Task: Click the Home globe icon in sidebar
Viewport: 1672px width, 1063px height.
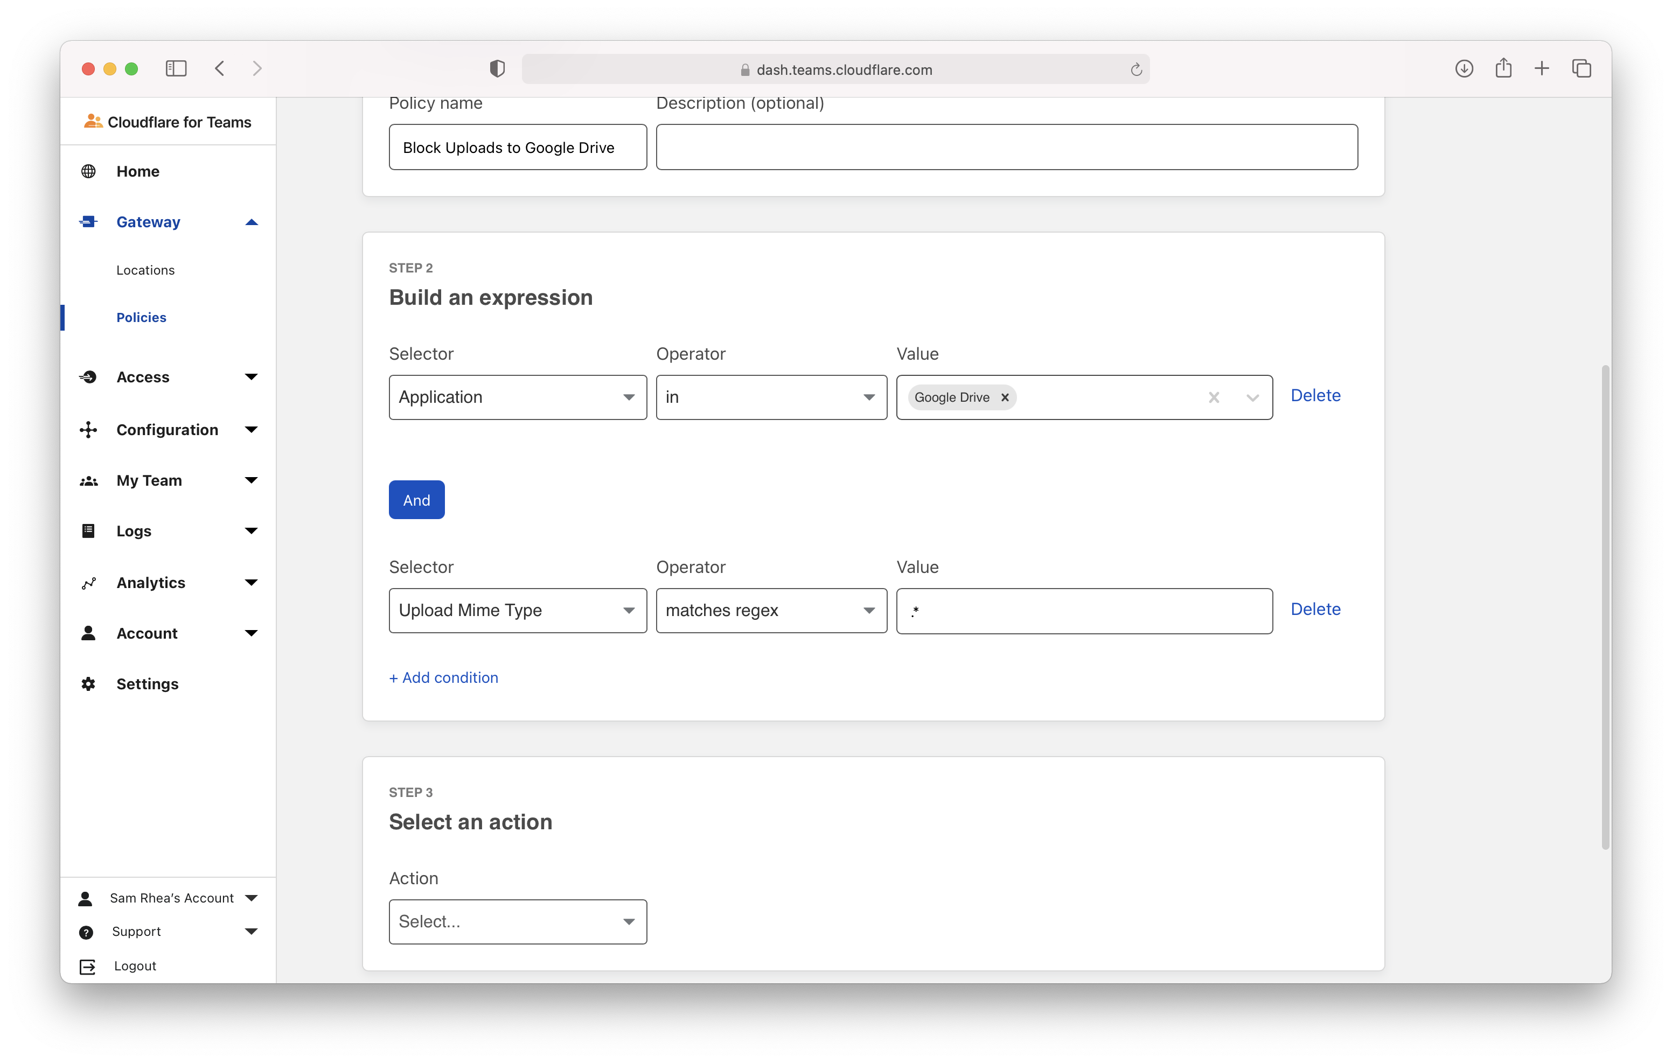Action: 88,171
